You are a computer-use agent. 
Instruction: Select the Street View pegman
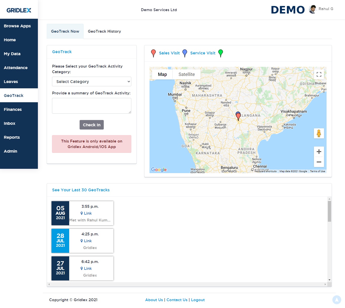click(x=319, y=133)
